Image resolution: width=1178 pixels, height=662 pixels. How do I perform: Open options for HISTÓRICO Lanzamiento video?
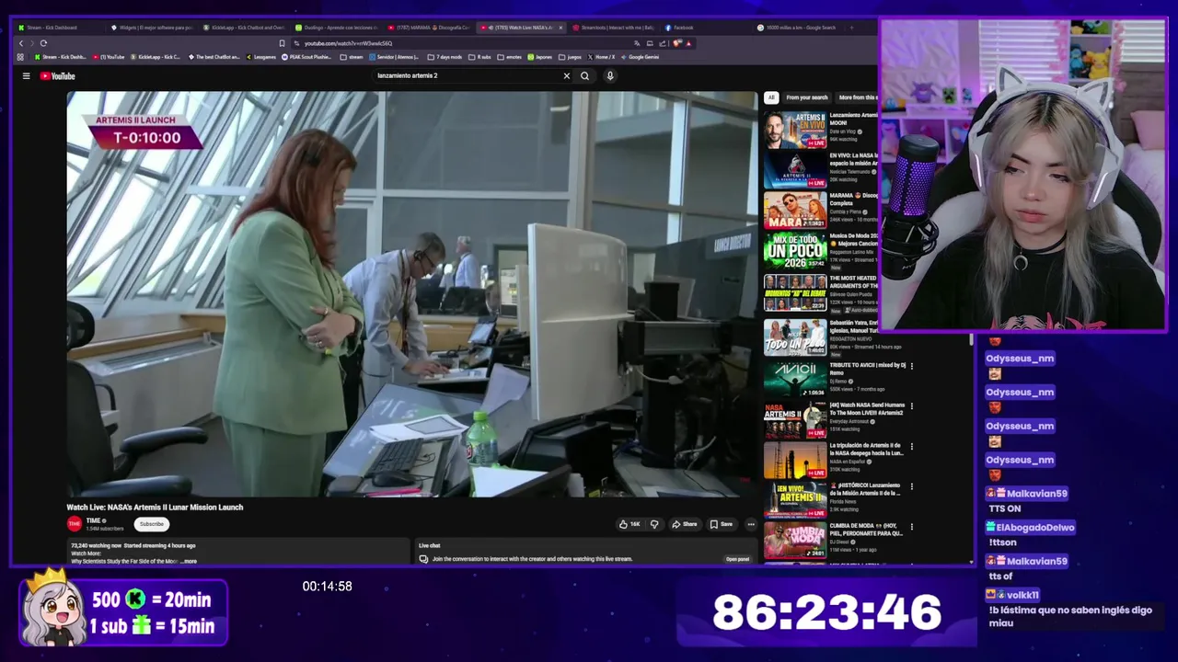912,485
